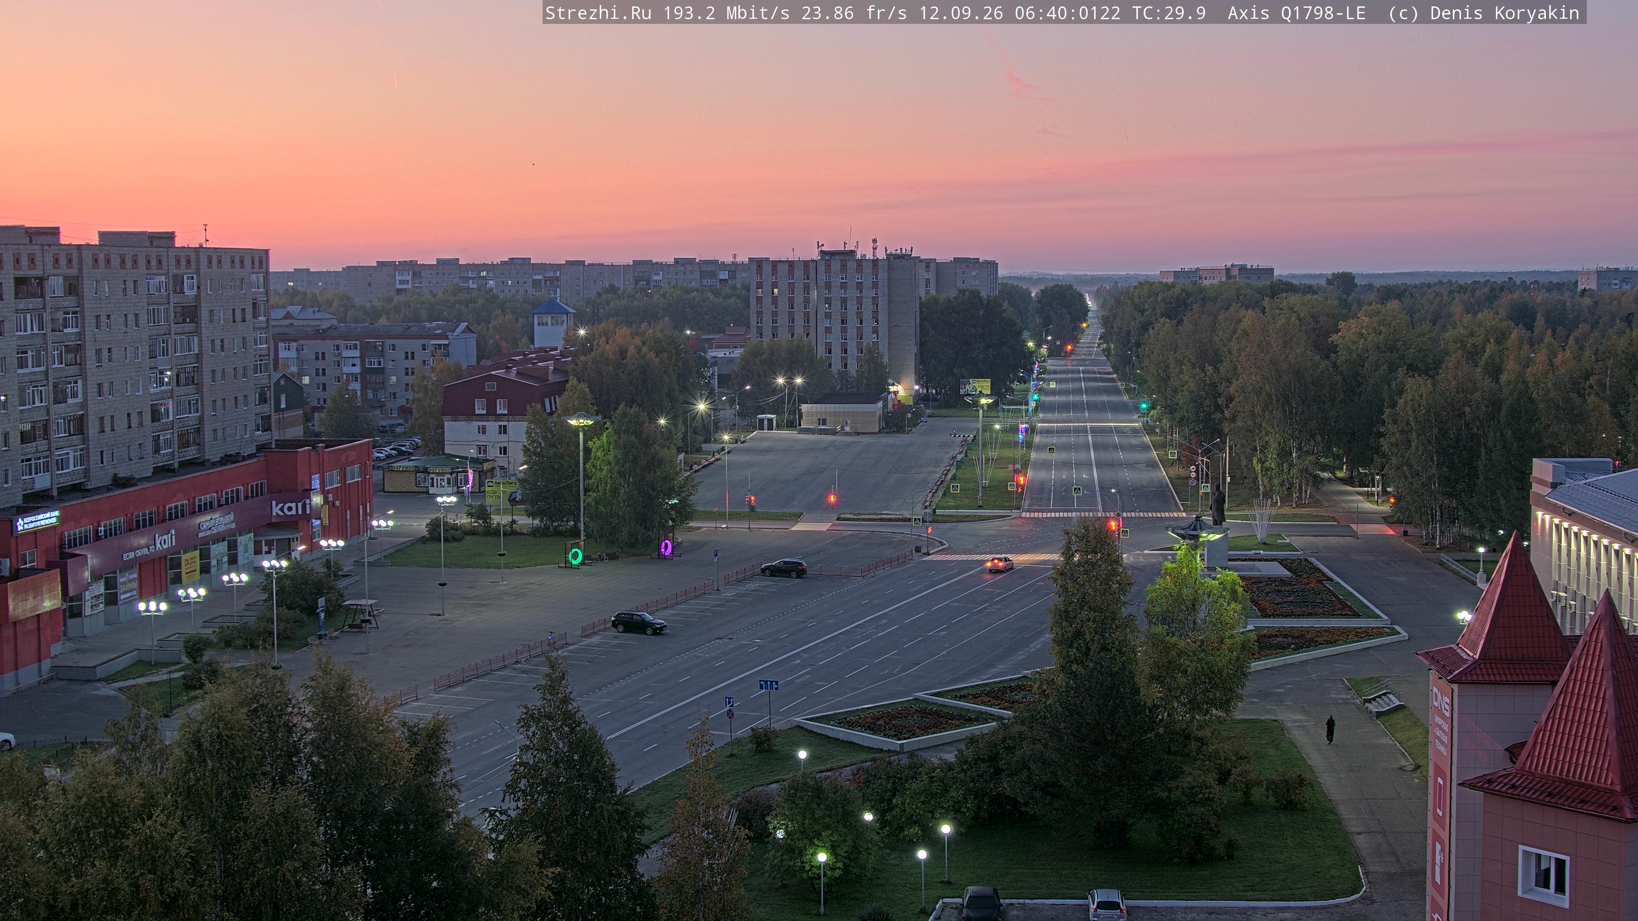Click the Axis Q1798-LE camera model text
This screenshot has height=921, width=1638.
1297,13
